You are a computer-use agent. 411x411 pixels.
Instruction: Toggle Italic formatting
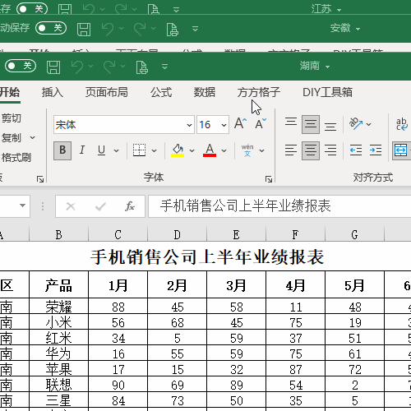[x=82, y=150]
